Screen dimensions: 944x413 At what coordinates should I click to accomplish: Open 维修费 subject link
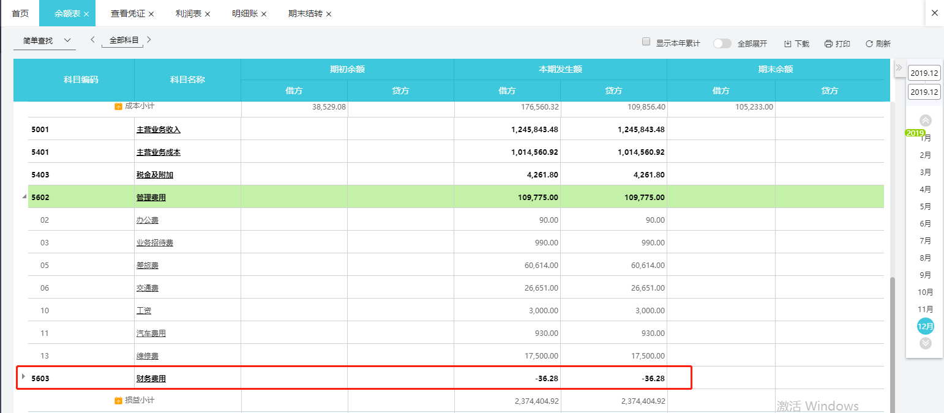(x=148, y=356)
